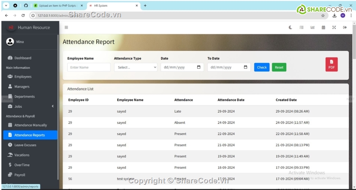Image resolution: width=356 pixels, height=190 pixels.
Task: Open OverTime sidebar item
Action: click(x=30, y=165)
